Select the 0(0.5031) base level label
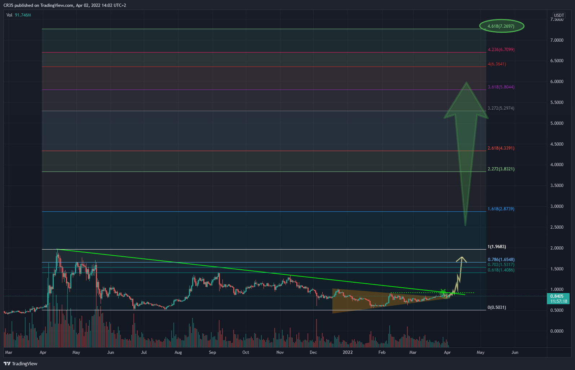Screen dimensions: 575x370 [496, 307]
